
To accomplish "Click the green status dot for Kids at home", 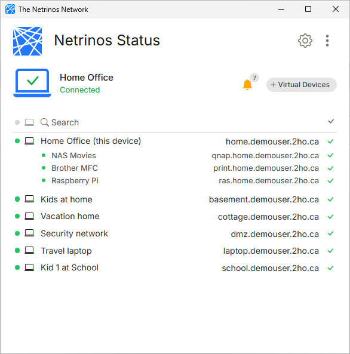I will (17, 199).
